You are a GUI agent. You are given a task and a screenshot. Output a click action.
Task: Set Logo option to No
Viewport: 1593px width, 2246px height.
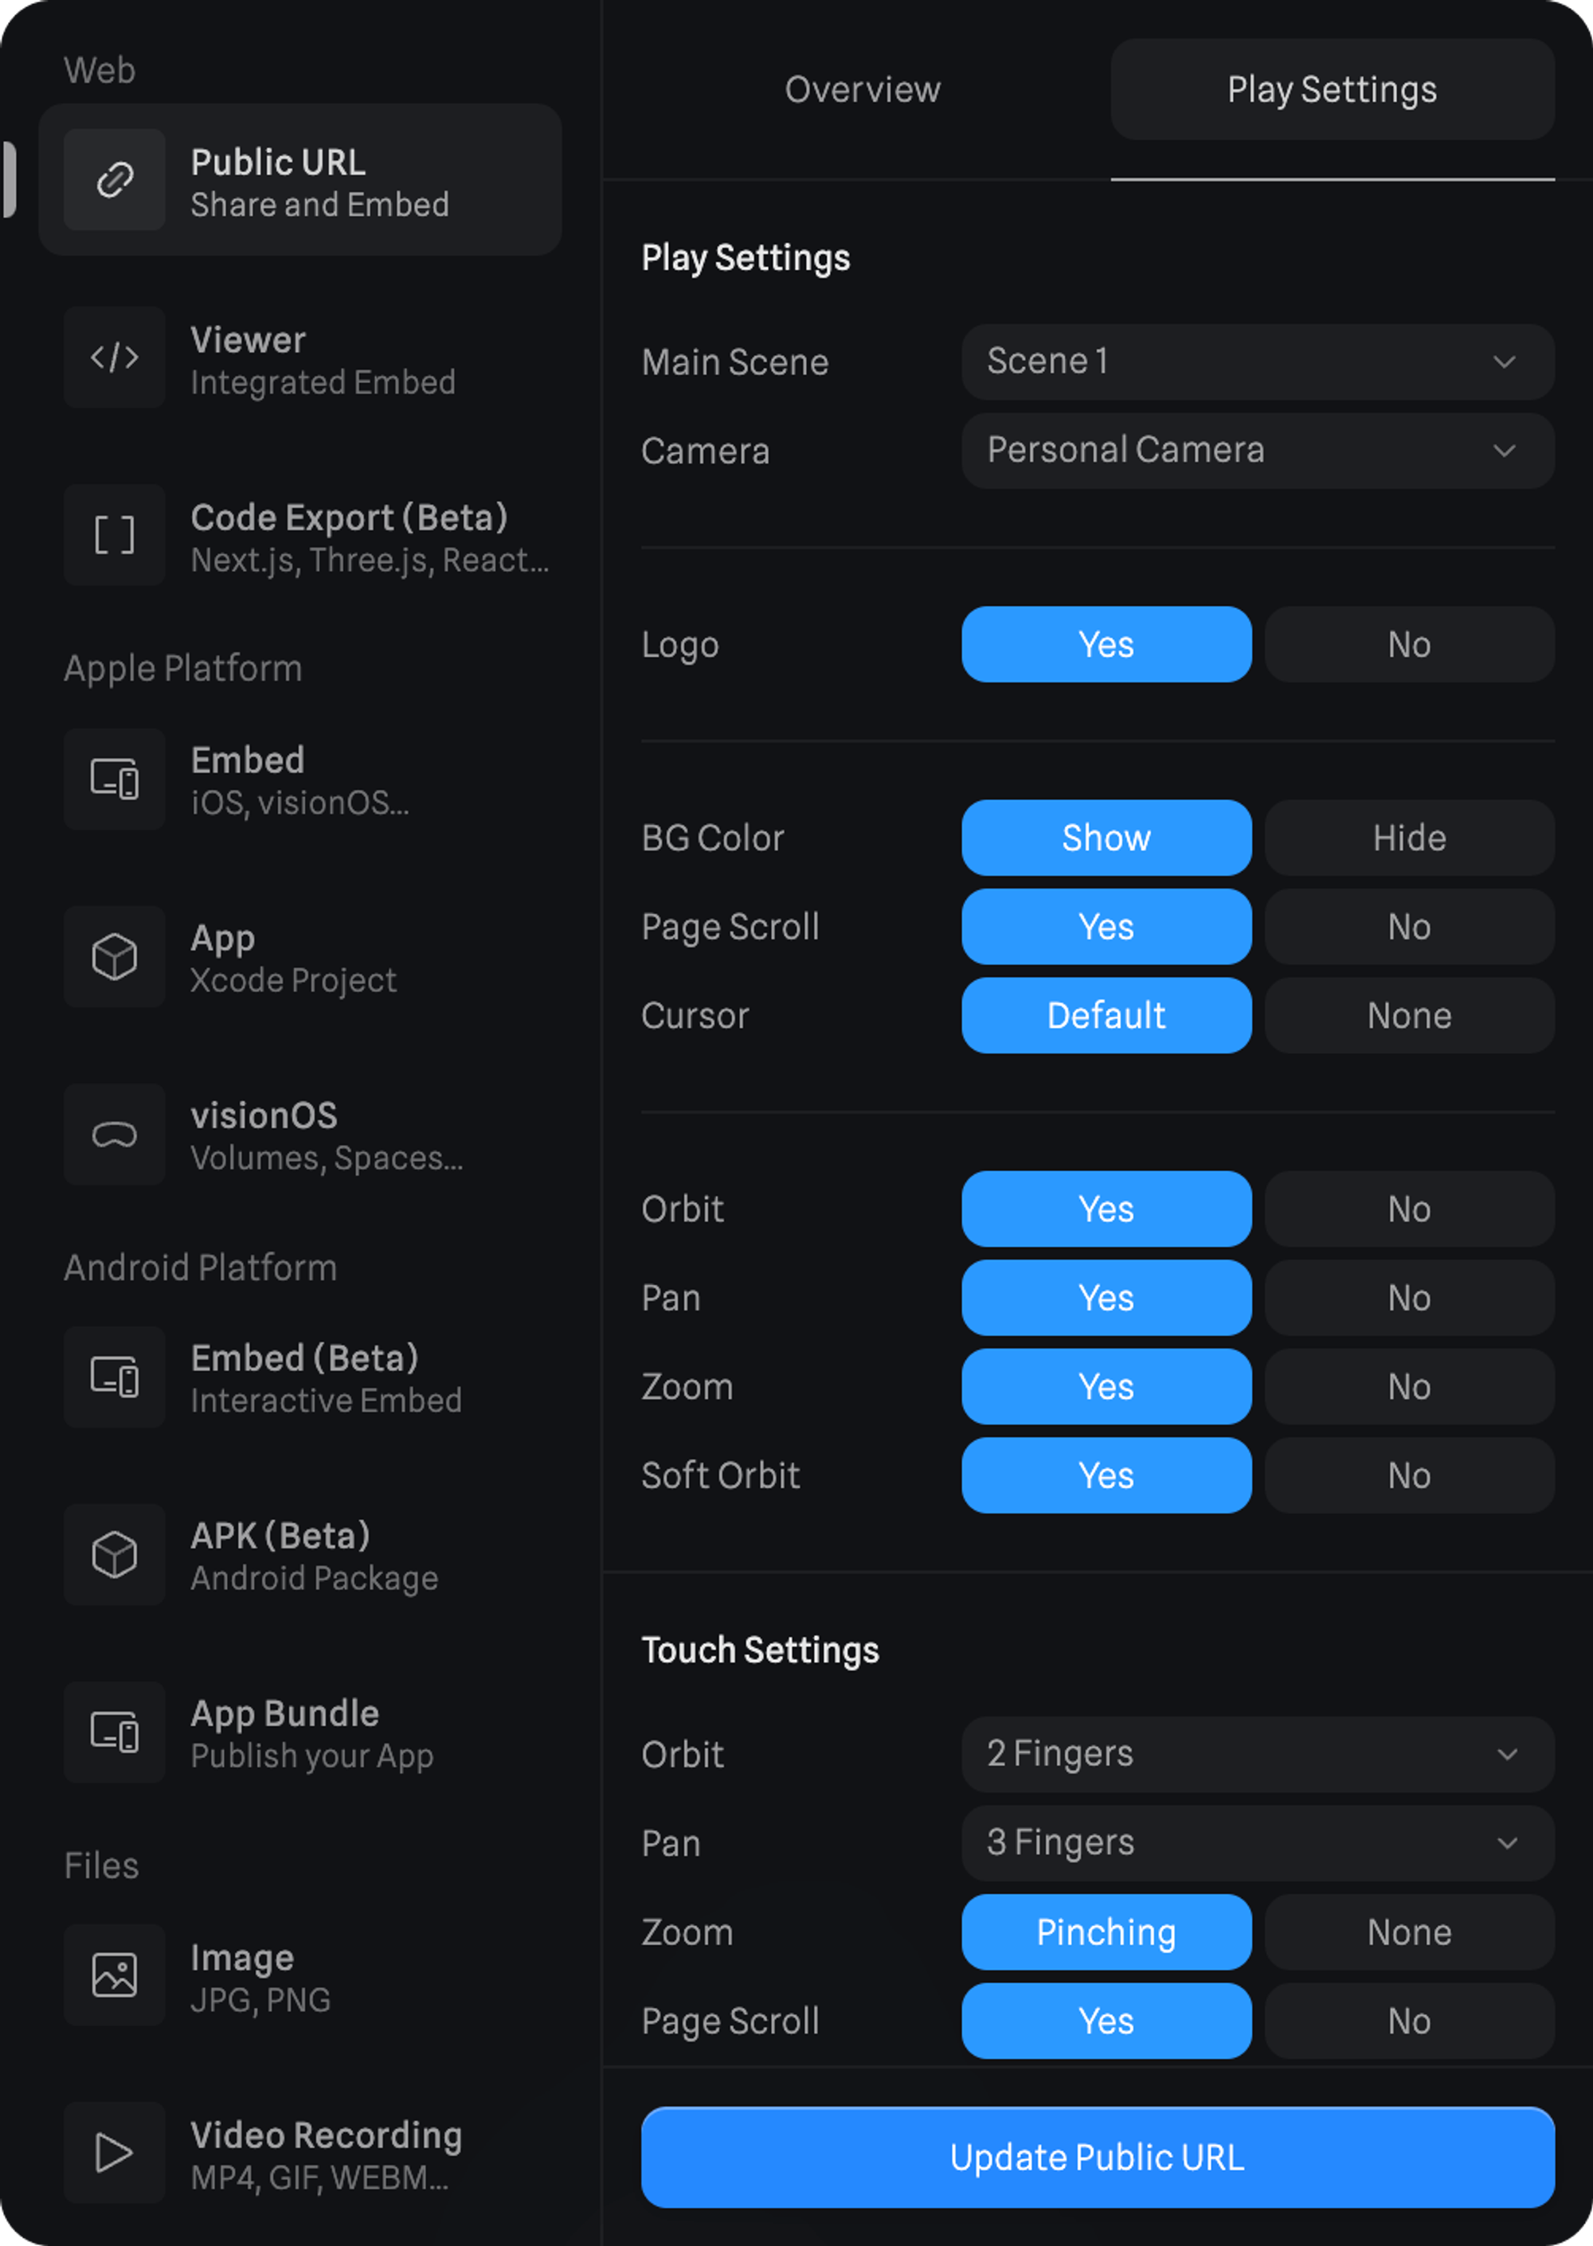click(x=1408, y=644)
